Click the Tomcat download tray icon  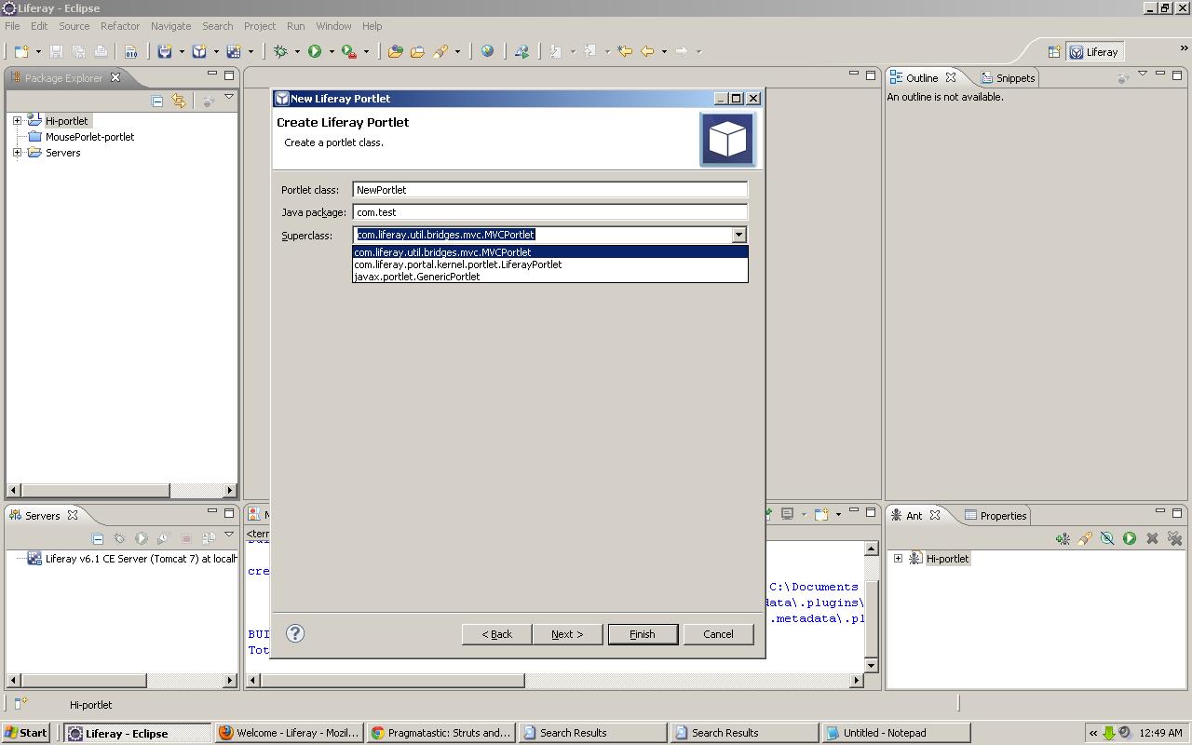1109,733
